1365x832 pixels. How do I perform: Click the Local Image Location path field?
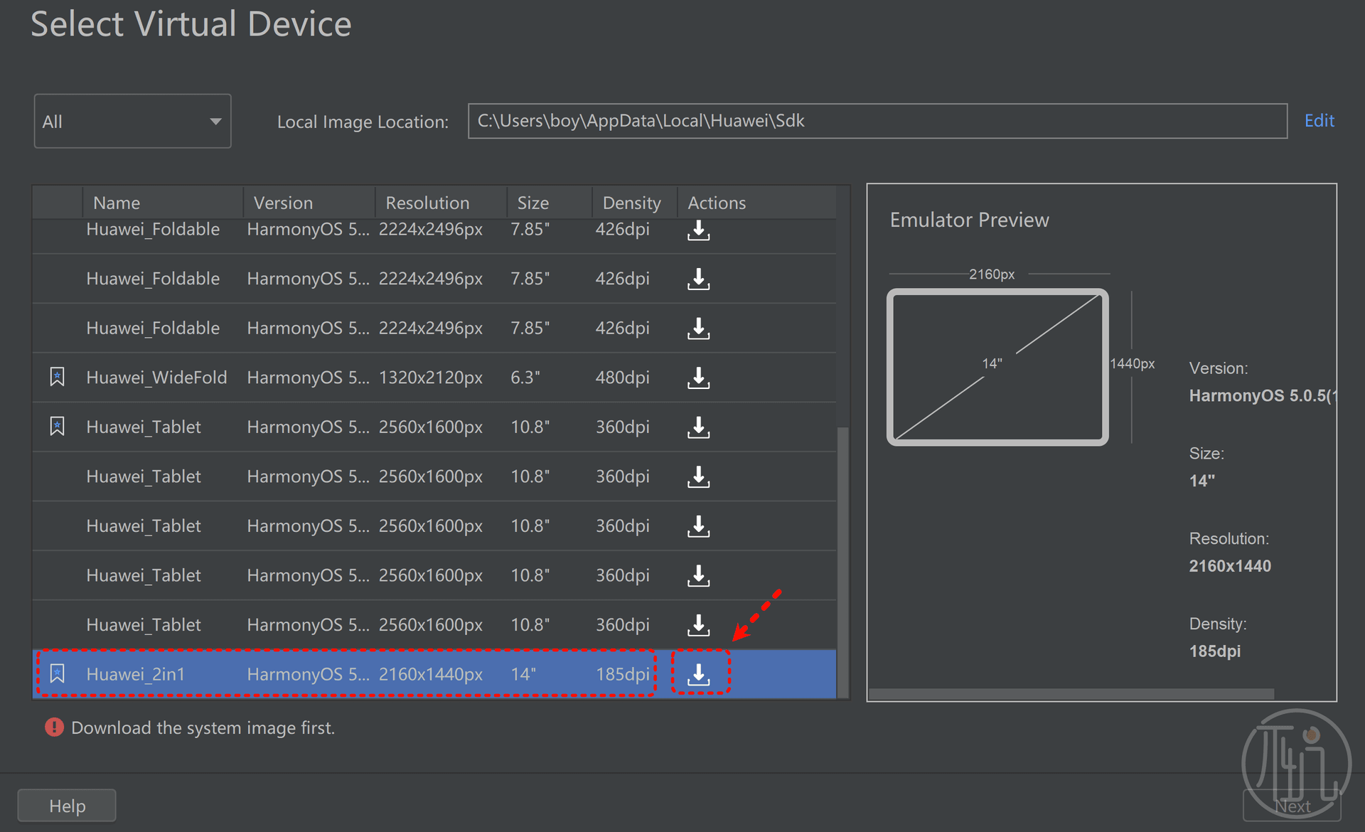point(877,121)
